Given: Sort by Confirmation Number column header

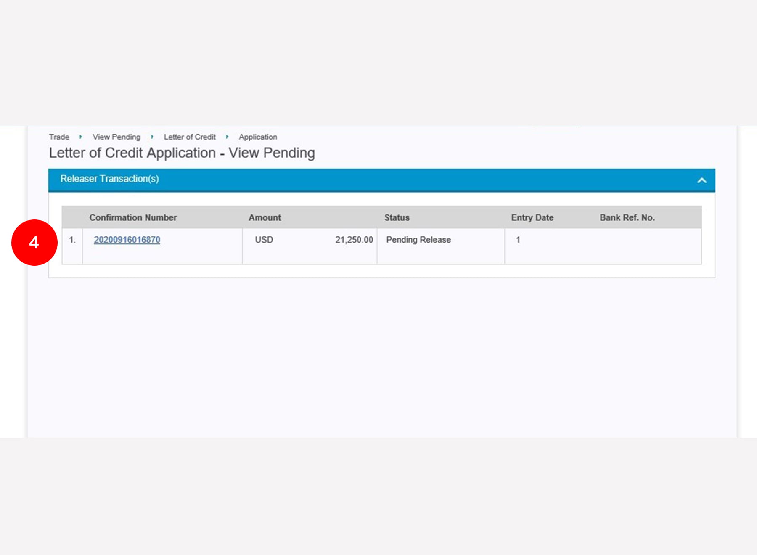Looking at the screenshot, I should click(133, 218).
